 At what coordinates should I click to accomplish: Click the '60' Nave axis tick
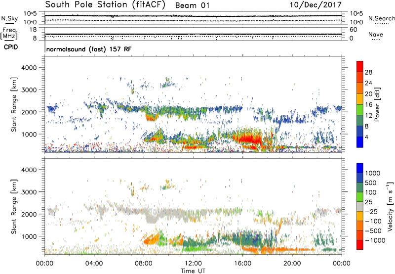coord(354,30)
